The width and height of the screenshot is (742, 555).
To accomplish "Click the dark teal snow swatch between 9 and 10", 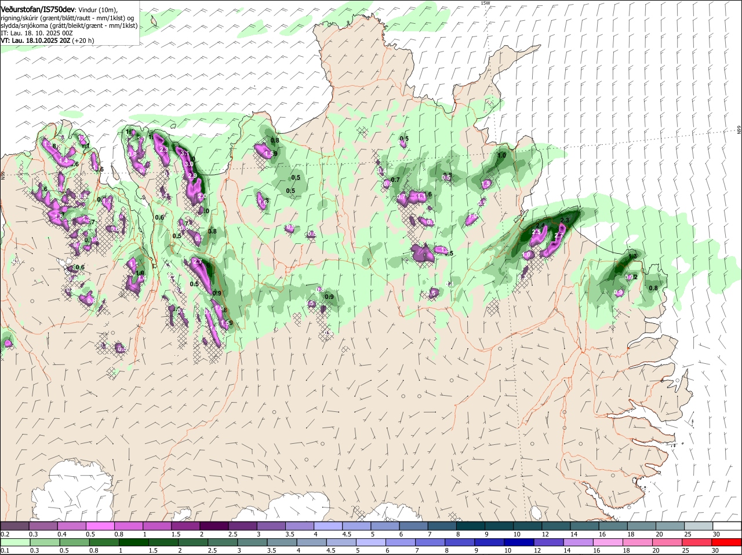I will pos(498,525).
